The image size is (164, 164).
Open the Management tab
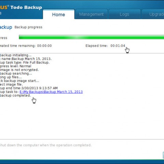click(92, 14)
